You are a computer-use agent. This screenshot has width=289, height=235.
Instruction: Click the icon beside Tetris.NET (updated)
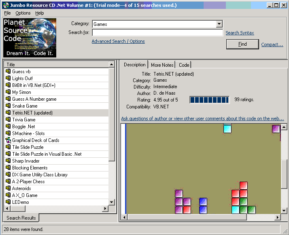[x=8, y=112]
